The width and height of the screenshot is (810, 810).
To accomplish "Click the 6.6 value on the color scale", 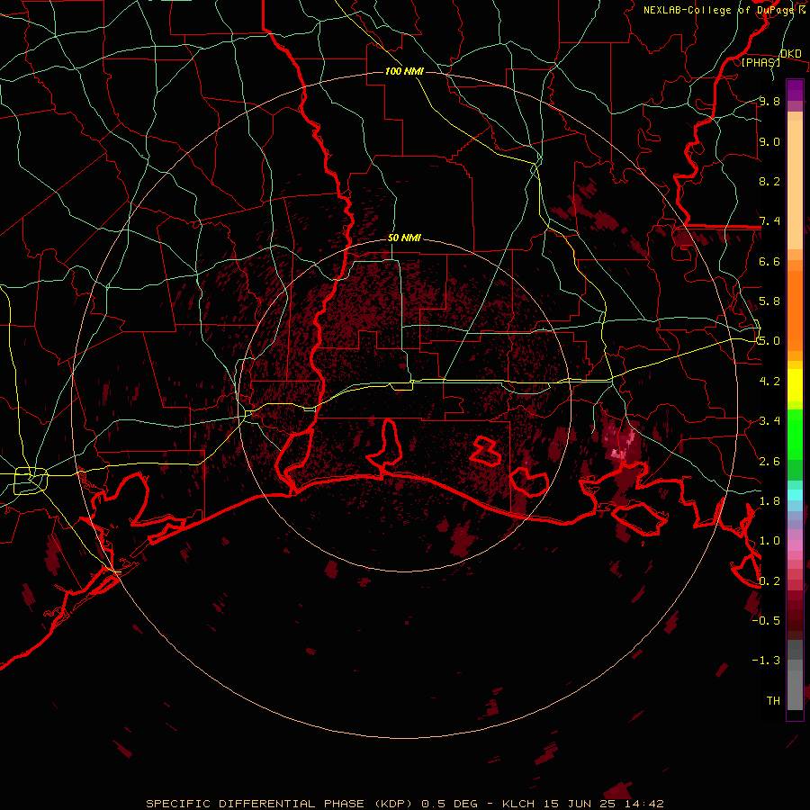I will point(769,261).
